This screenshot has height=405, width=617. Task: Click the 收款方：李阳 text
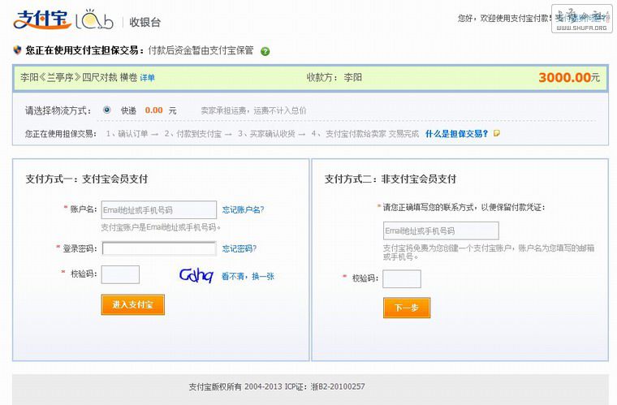pyautogui.click(x=334, y=77)
